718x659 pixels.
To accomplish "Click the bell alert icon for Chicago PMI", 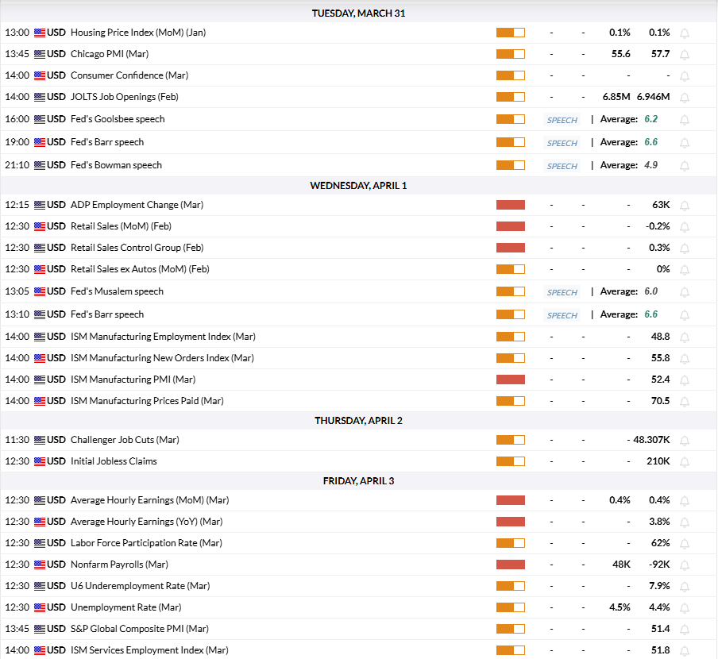I will pos(684,55).
